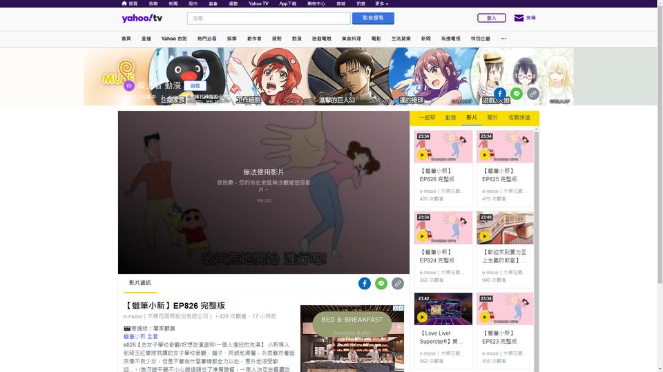Go to Yahoo 自製 in category navigation
This screenshot has width=663, height=372.
click(174, 39)
